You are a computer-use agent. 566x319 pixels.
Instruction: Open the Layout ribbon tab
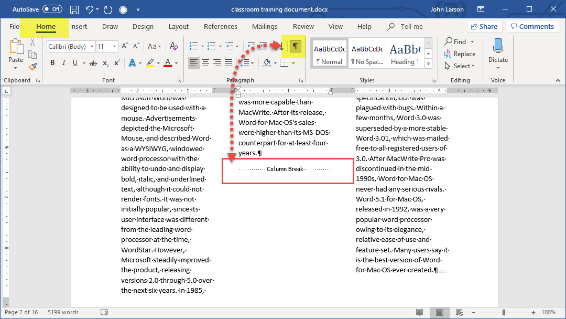[x=178, y=27]
